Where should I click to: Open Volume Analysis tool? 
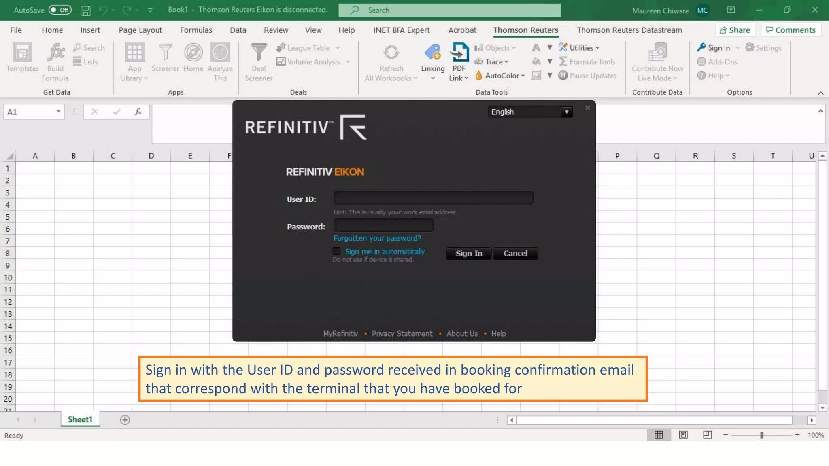[x=312, y=62]
